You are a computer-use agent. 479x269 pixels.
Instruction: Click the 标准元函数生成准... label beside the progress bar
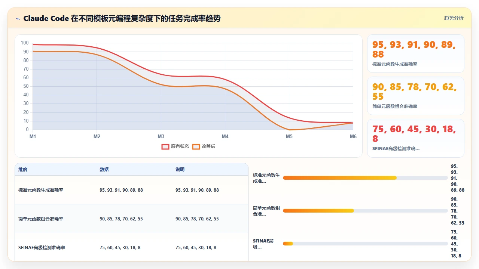[266, 178]
